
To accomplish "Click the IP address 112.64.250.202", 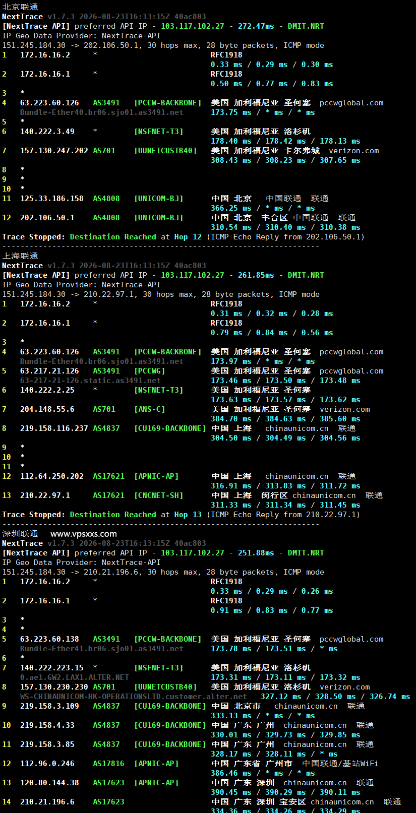I will tap(52, 476).
